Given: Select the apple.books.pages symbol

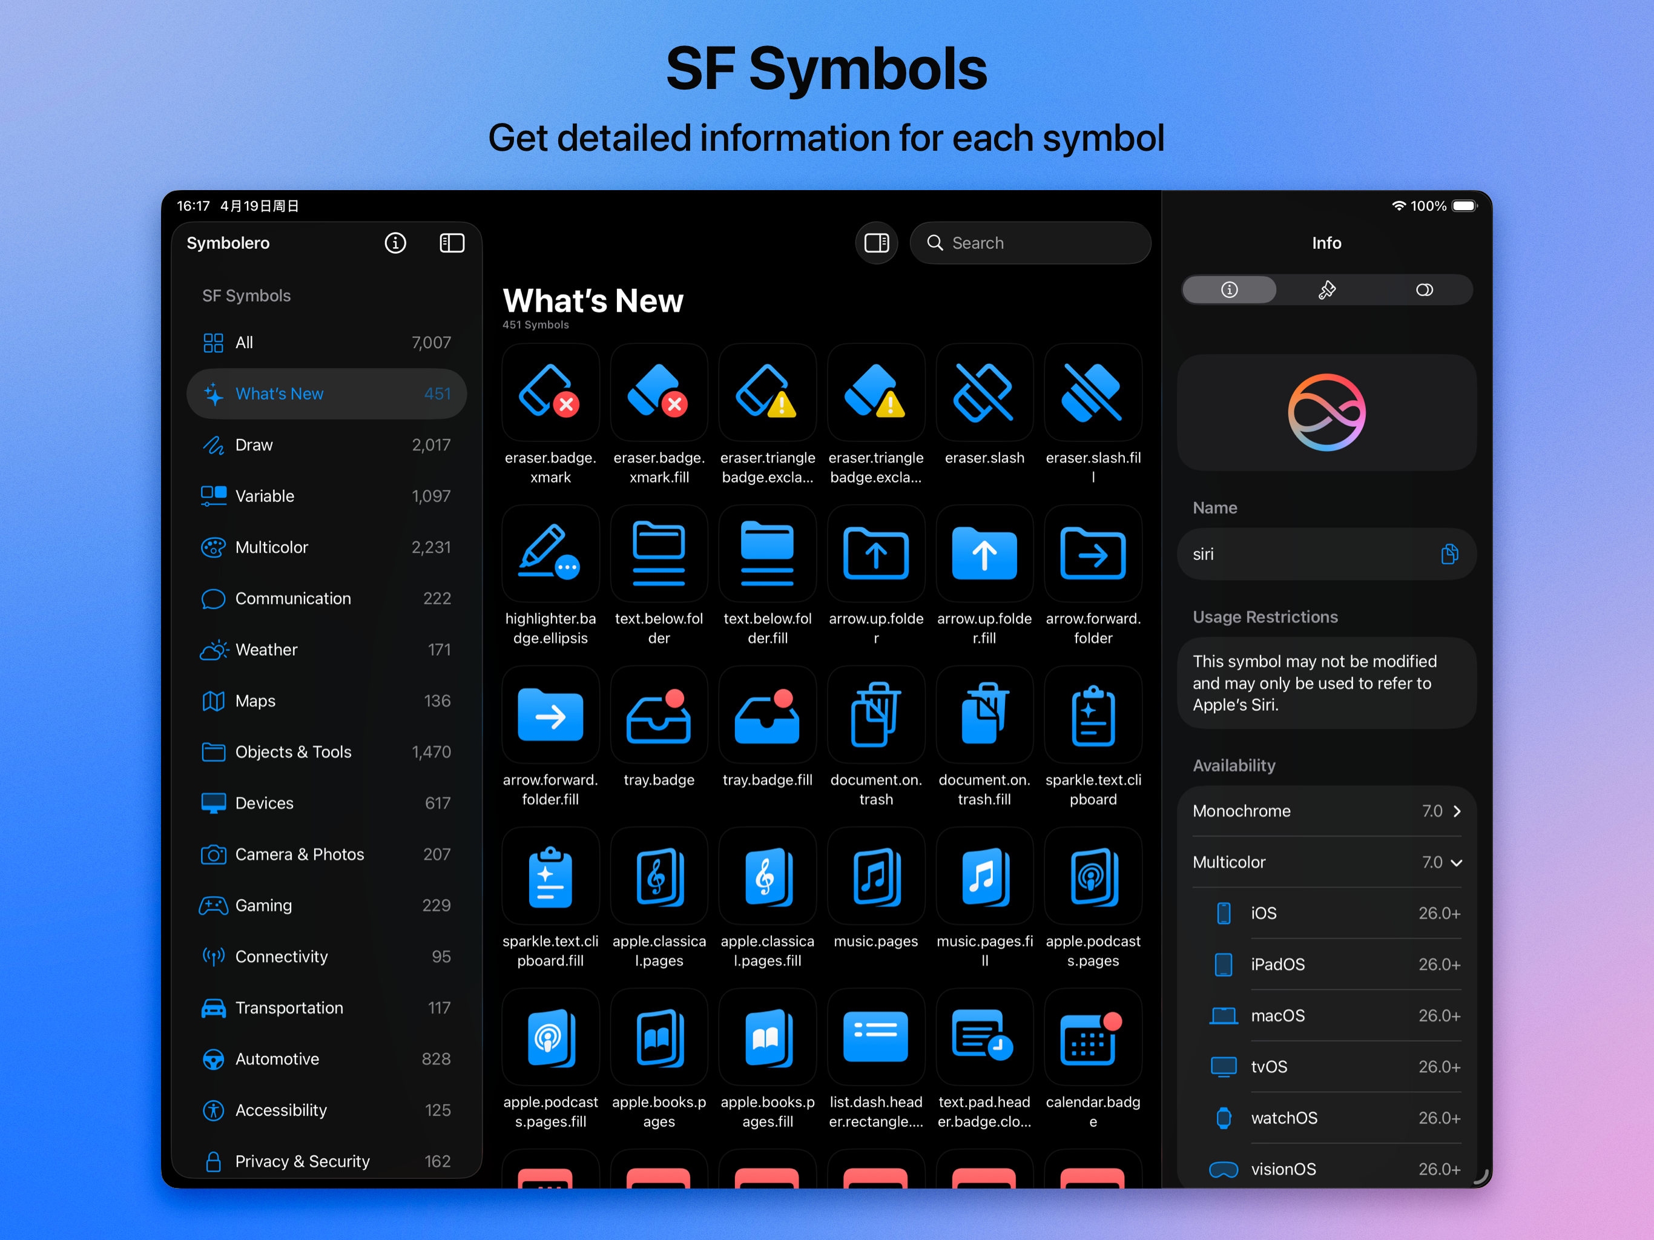Looking at the screenshot, I should coord(659,1037).
